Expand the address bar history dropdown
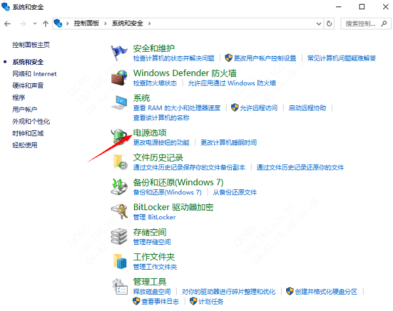 point(318,24)
